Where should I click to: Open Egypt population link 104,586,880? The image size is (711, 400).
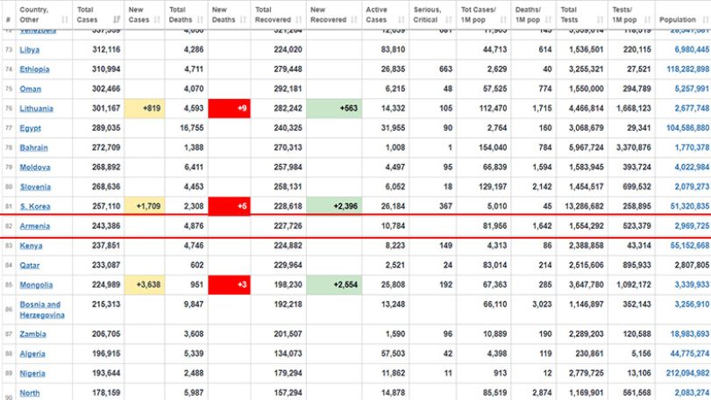688,128
